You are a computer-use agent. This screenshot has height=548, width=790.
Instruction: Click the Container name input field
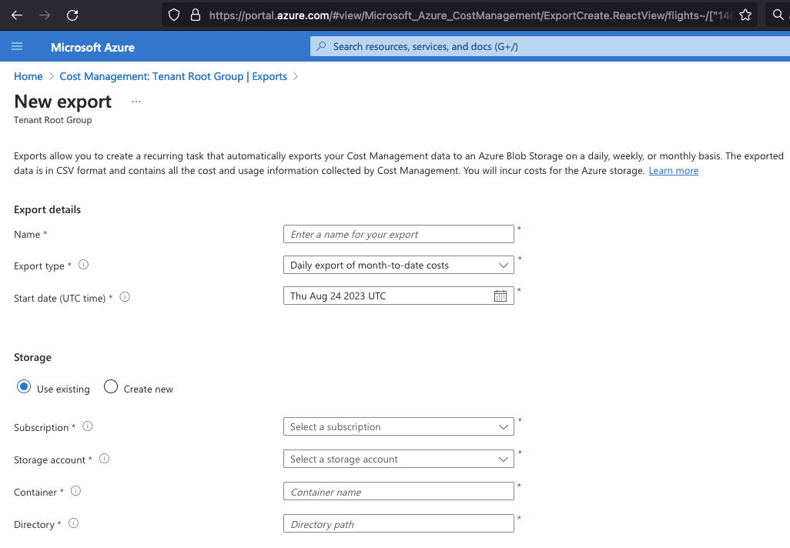point(399,492)
